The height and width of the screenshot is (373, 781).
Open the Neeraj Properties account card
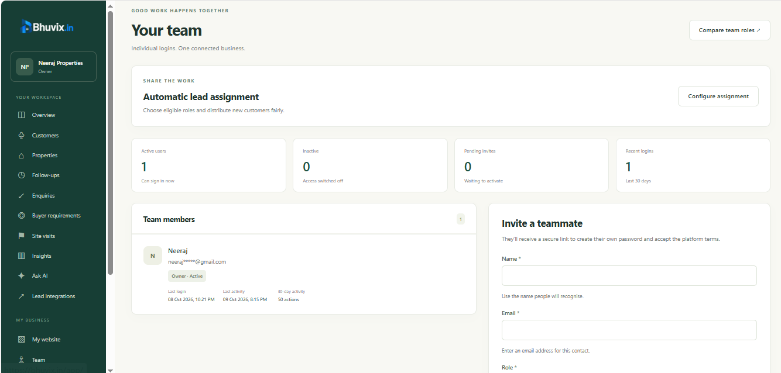53,67
